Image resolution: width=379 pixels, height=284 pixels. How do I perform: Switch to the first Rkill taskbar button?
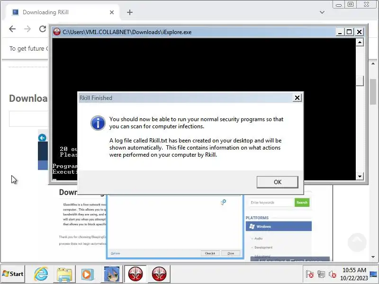(135, 274)
